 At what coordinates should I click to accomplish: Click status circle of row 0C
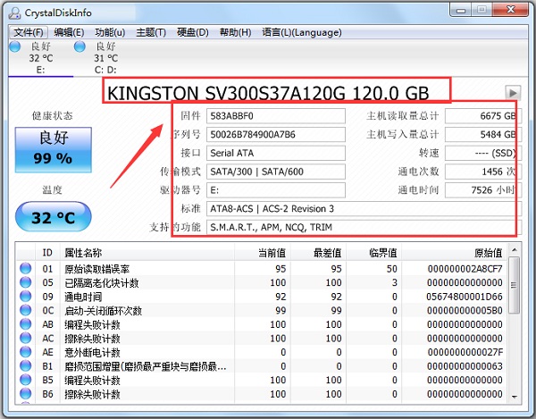tap(26, 310)
